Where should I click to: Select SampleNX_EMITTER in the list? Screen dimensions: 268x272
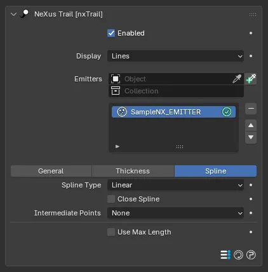coord(173,112)
